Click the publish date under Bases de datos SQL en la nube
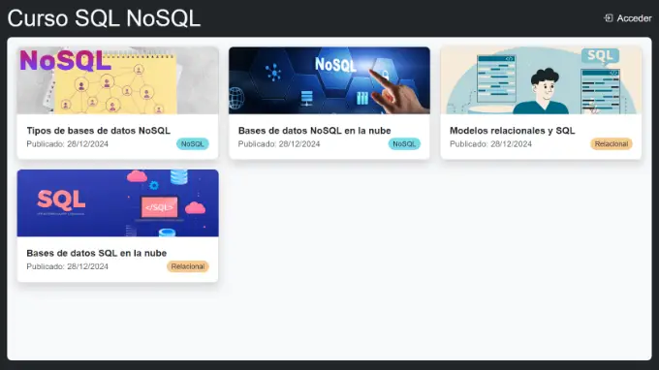 point(67,266)
